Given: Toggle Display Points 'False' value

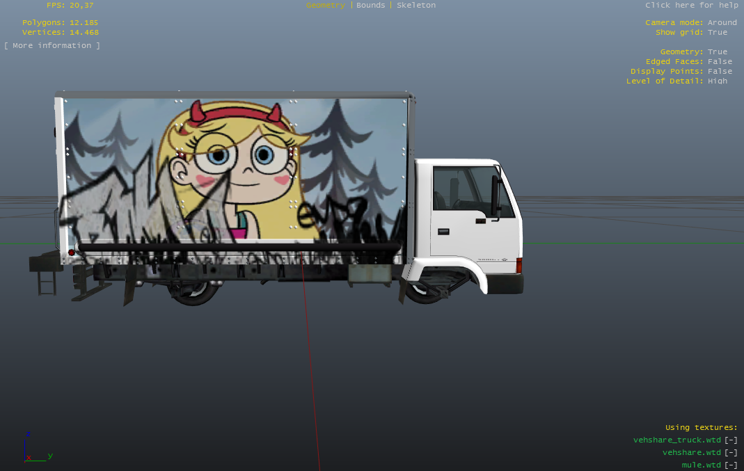Looking at the screenshot, I should (720, 71).
